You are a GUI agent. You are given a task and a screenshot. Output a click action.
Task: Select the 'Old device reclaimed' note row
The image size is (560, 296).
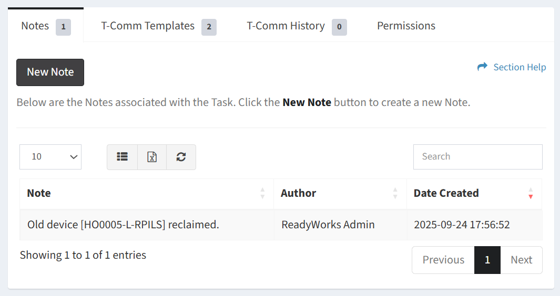[123, 225]
